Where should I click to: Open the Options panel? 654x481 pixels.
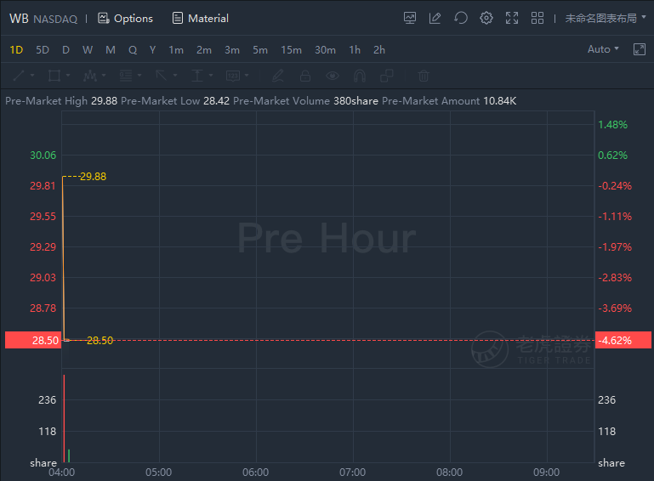pyautogui.click(x=125, y=19)
